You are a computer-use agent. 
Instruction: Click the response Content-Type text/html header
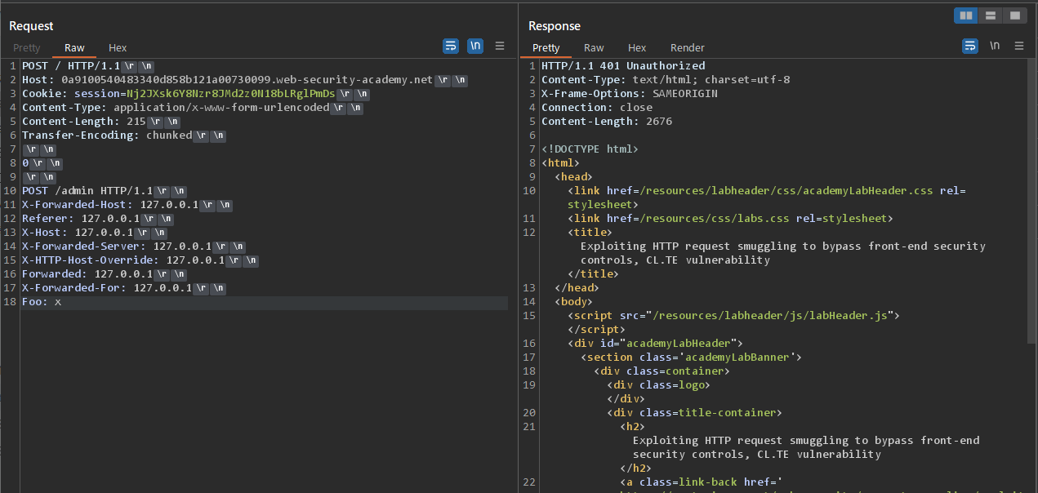666,80
